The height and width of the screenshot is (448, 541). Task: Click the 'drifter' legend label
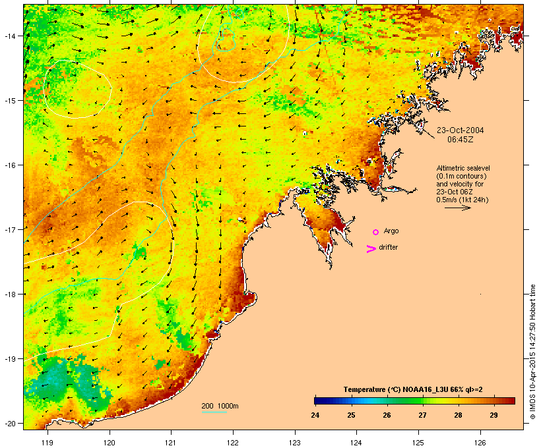coord(388,247)
